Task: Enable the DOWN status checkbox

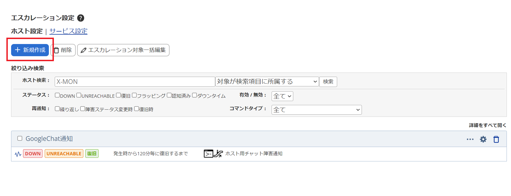Action: [57, 95]
